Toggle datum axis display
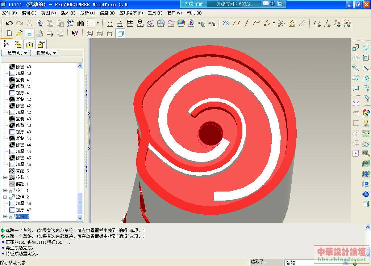Image resolution: width=371 pixels, height=266 pixels. pyautogui.click(x=327, y=23)
